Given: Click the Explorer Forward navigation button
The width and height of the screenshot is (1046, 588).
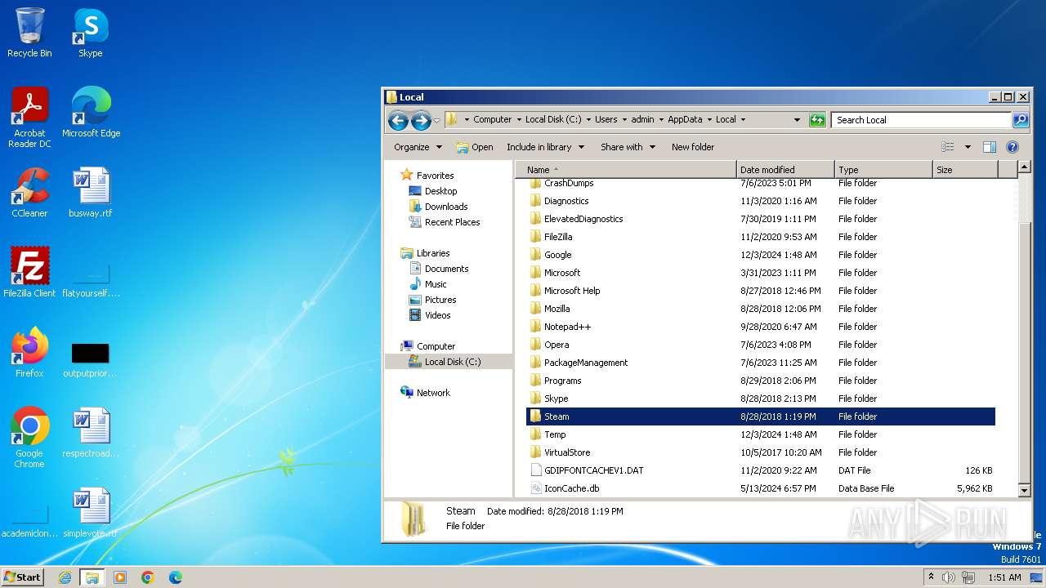Looking at the screenshot, I should (421, 121).
